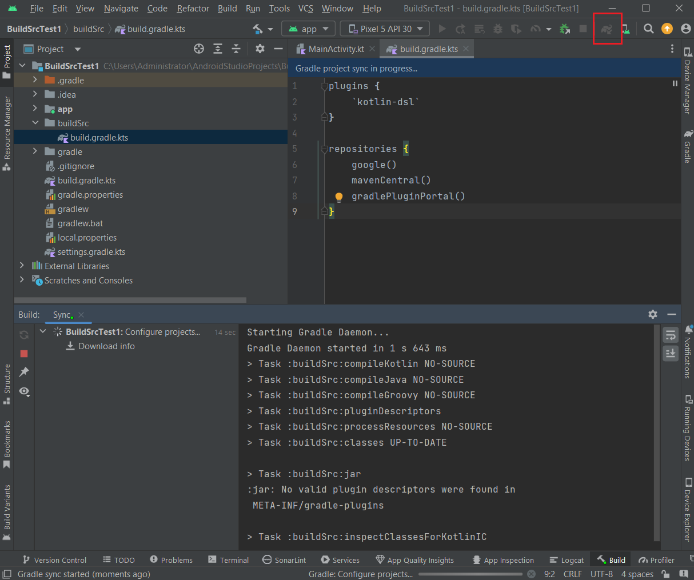The image size is (694, 580).
Task: Click the Project panel horizontal scrollbar
Action: [130, 299]
